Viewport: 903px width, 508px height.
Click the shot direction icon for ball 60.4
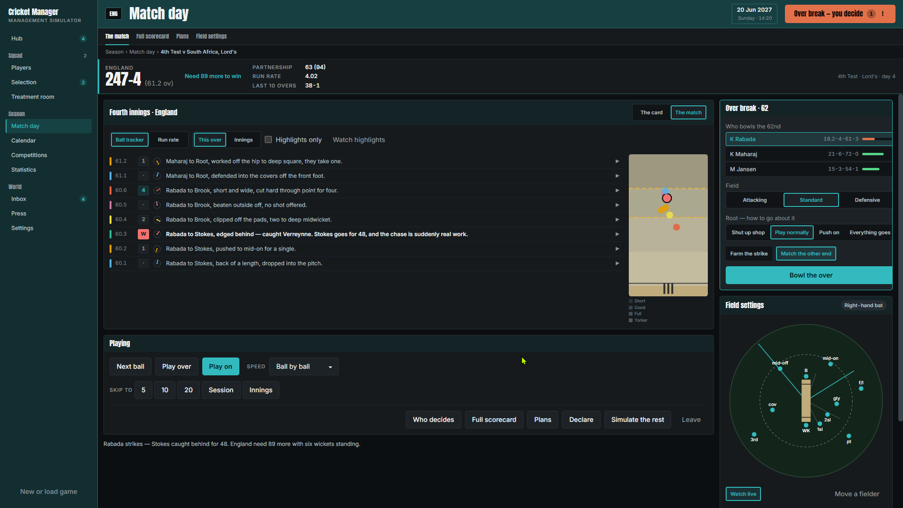pyautogui.click(x=157, y=220)
